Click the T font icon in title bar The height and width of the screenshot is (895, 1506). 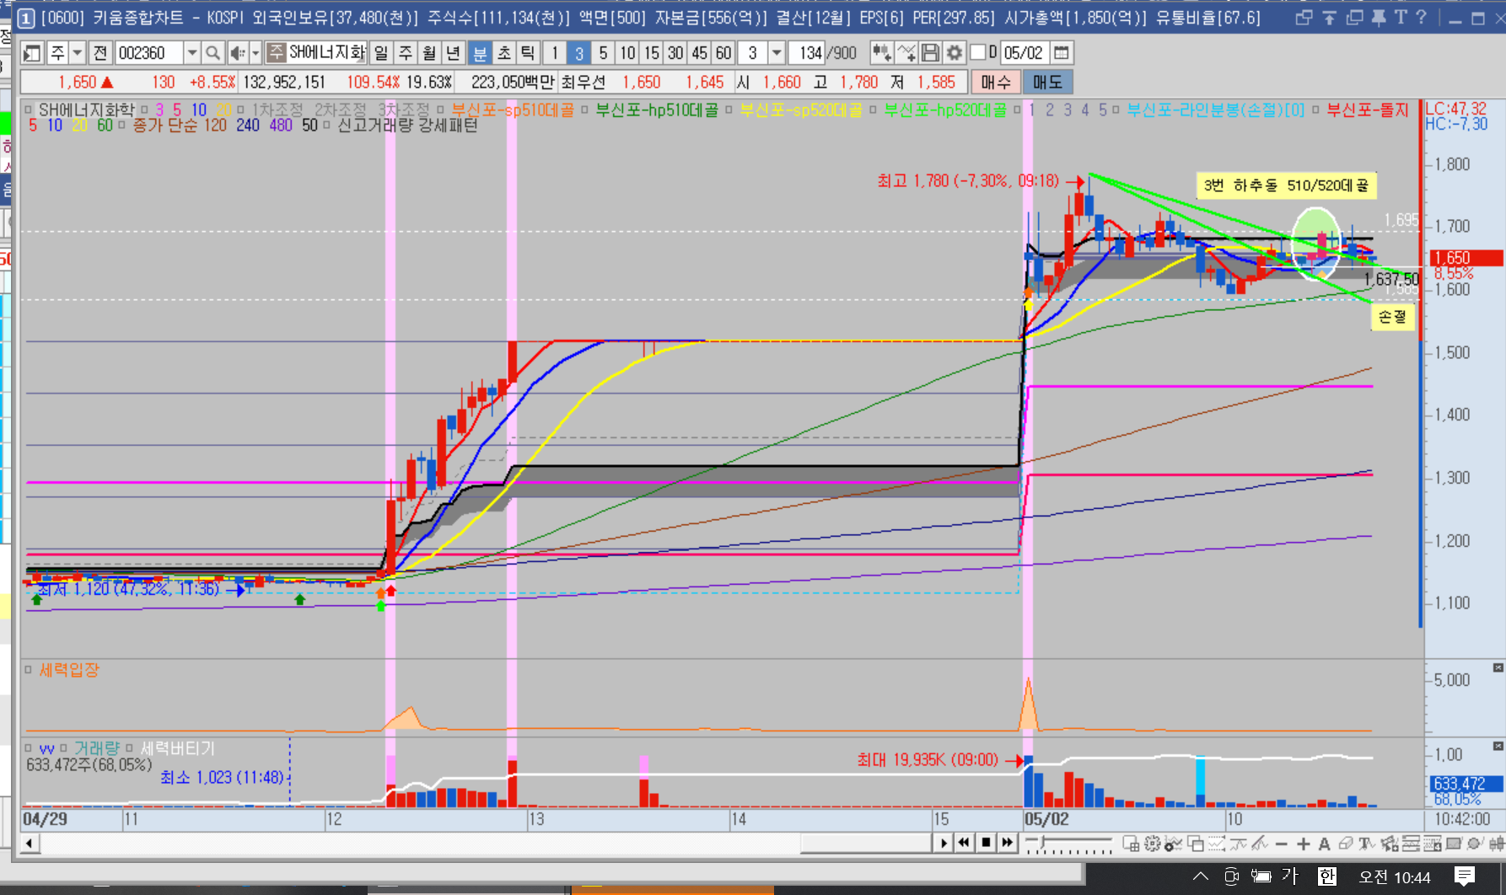coord(1401,18)
